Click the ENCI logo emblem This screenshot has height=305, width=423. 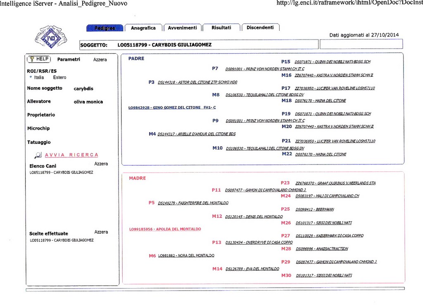[x=51, y=37]
